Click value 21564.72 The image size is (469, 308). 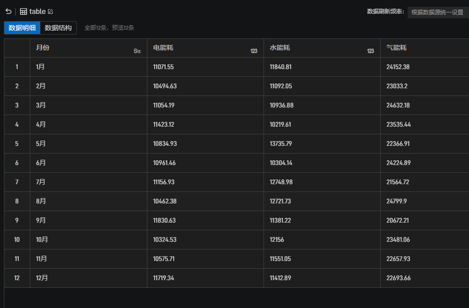tap(397, 182)
